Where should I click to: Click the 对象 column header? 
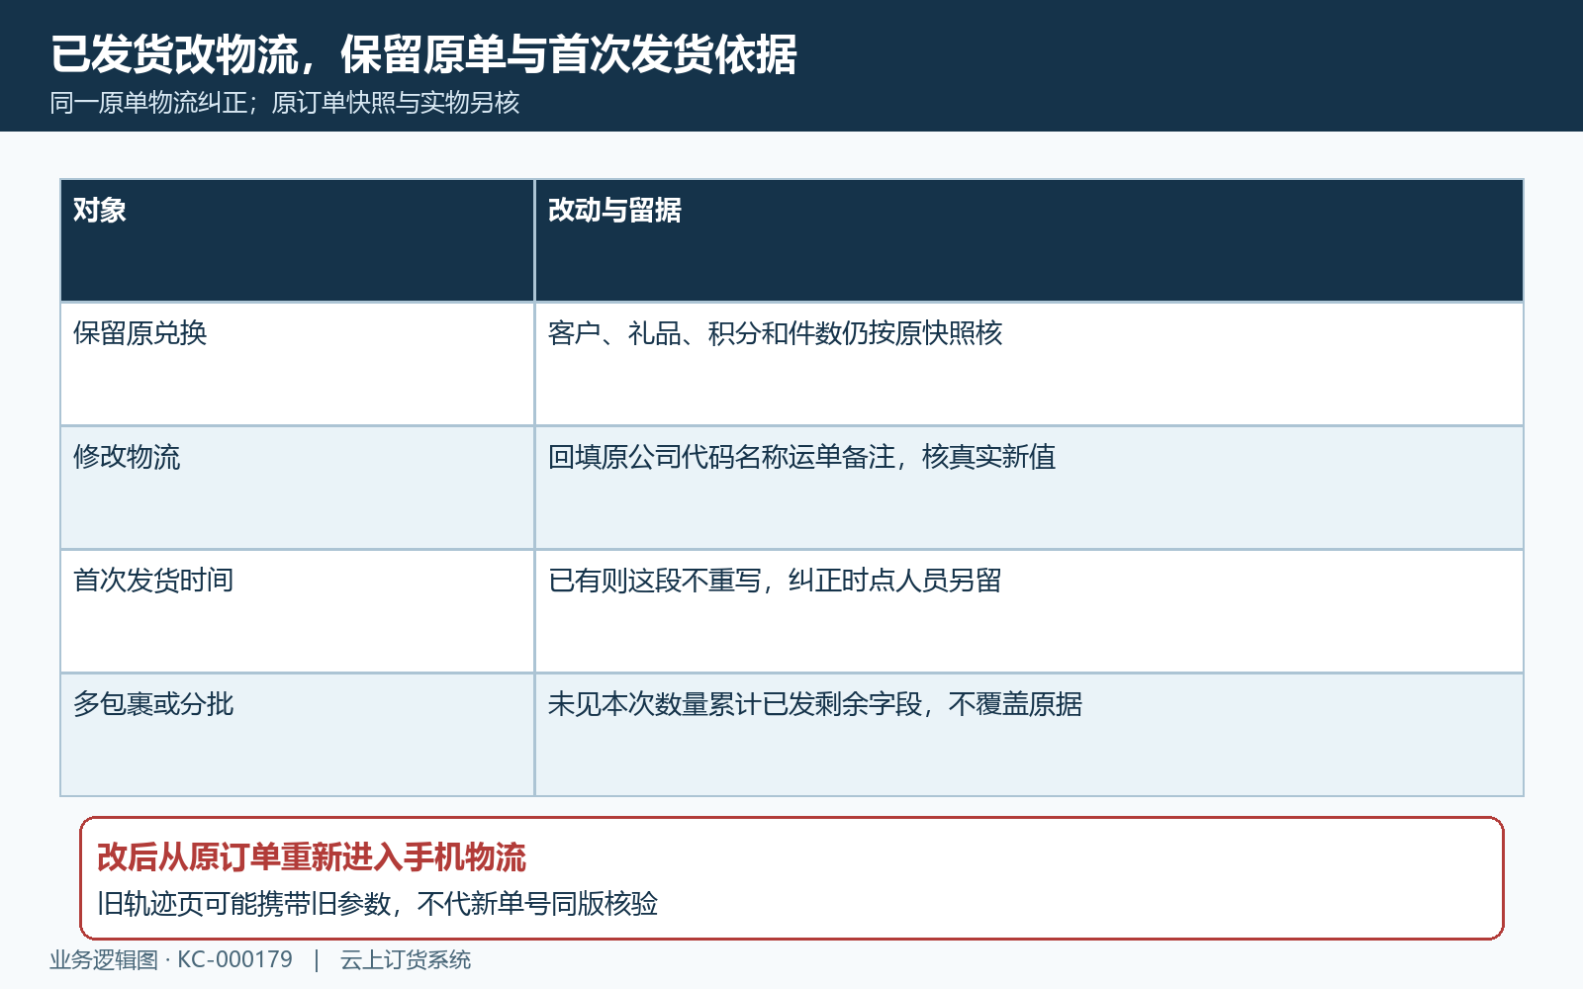(297, 240)
